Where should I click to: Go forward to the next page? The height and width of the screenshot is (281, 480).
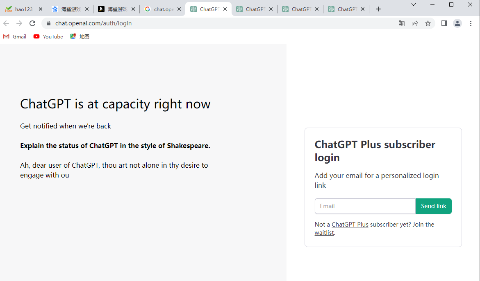tap(19, 23)
